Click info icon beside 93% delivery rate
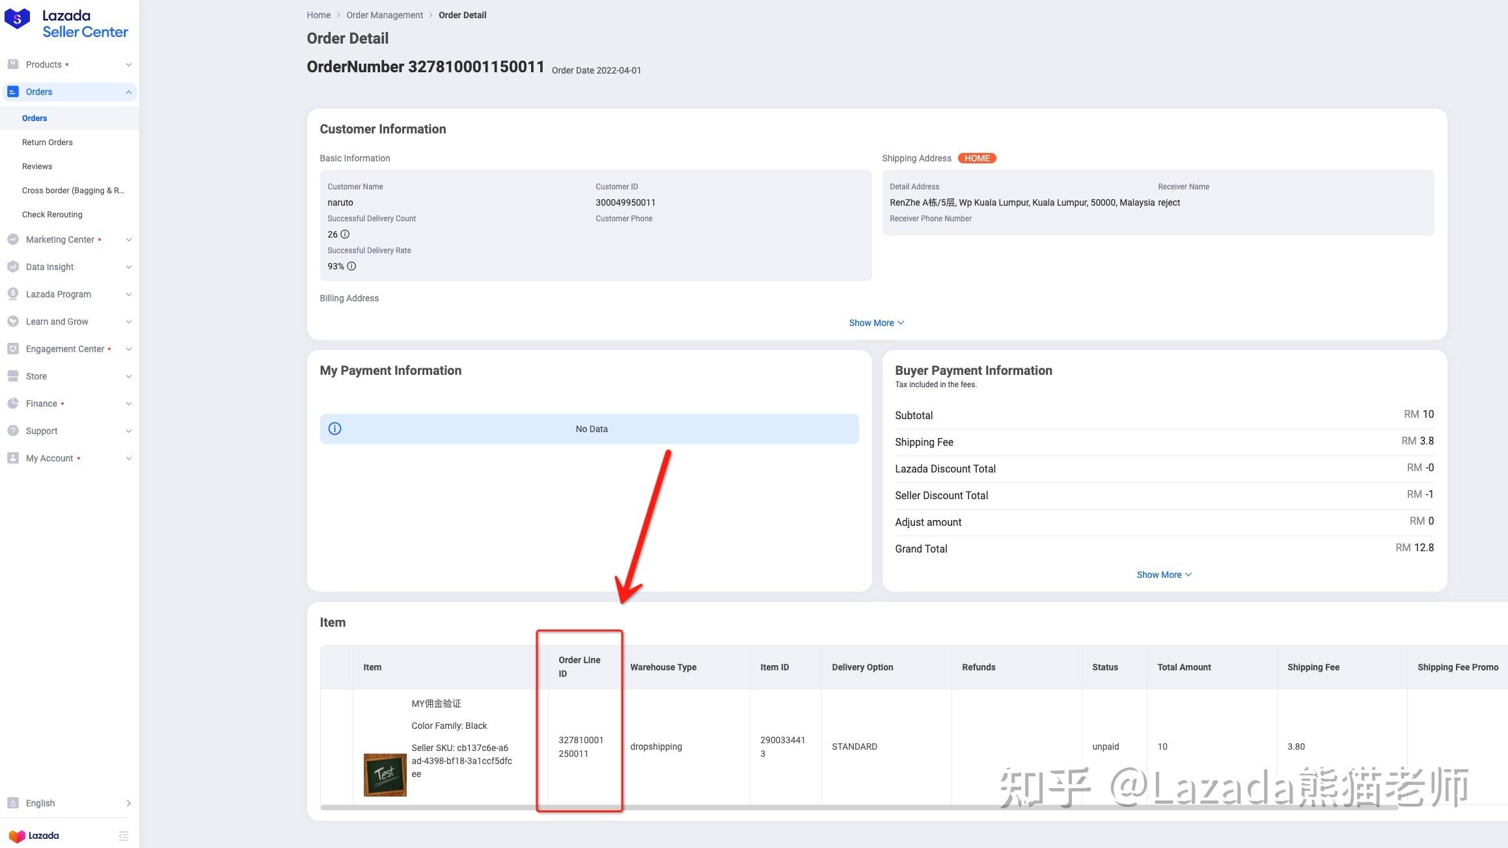 [x=351, y=266]
